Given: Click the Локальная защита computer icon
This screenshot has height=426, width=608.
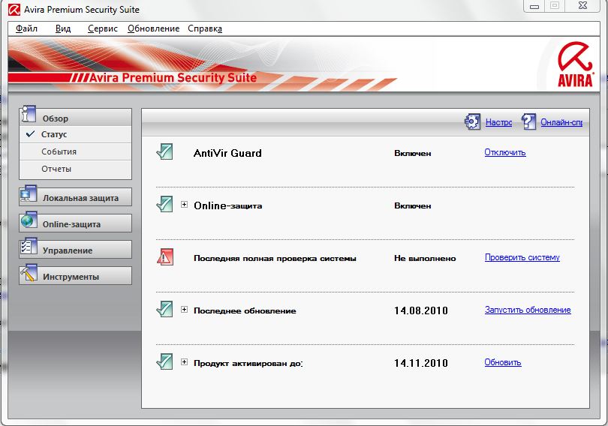Looking at the screenshot, I should (x=29, y=194).
